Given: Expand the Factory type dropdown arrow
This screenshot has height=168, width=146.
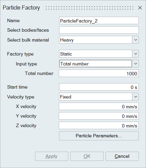Looking at the screenshot, I should click(x=135, y=54).
